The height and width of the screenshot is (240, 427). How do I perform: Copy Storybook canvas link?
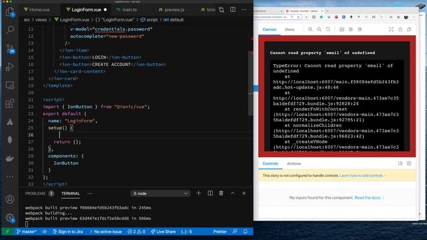409,29
